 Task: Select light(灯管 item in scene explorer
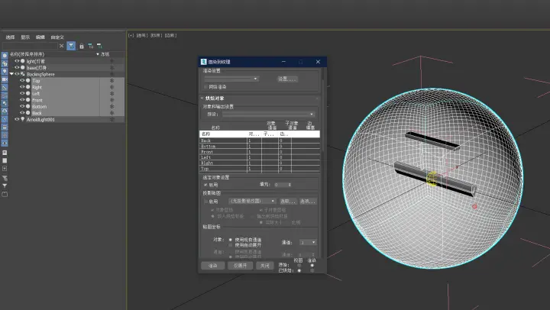click(x=36, y=61)
